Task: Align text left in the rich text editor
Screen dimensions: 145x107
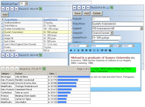Action: pos(82,50)
